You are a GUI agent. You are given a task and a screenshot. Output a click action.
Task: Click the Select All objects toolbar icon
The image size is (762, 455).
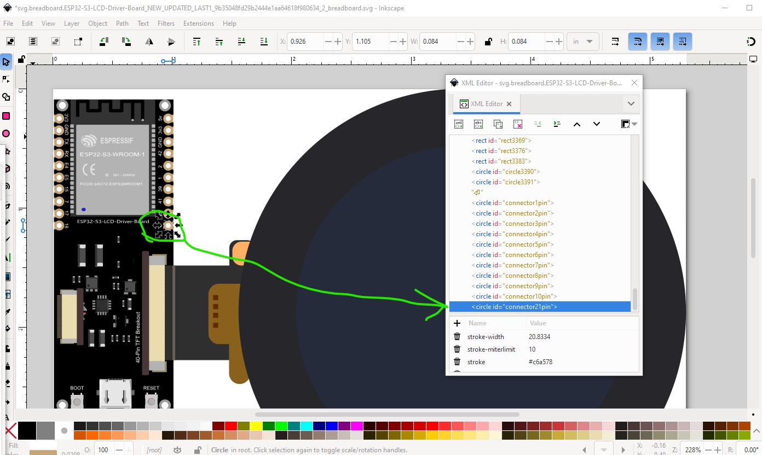coord(10,42)
